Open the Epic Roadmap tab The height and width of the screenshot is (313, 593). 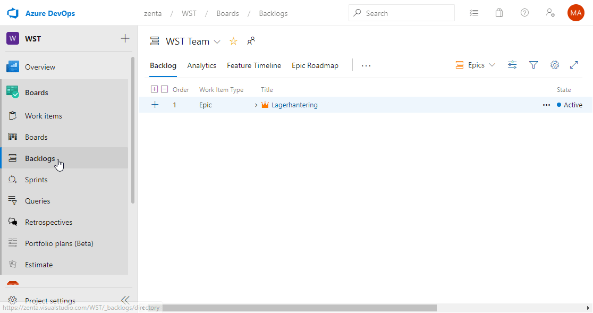click(x=315, y=65)
